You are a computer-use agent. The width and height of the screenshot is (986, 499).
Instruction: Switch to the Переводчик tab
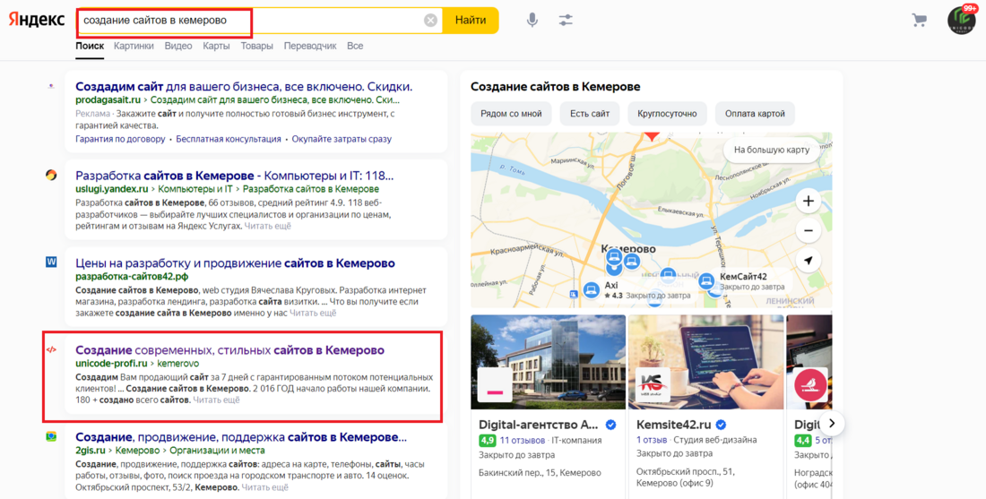310,46
